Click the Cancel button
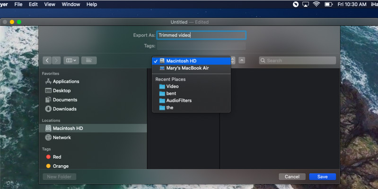Viewport: 378px width, 189px height. (x=292, y=177)
